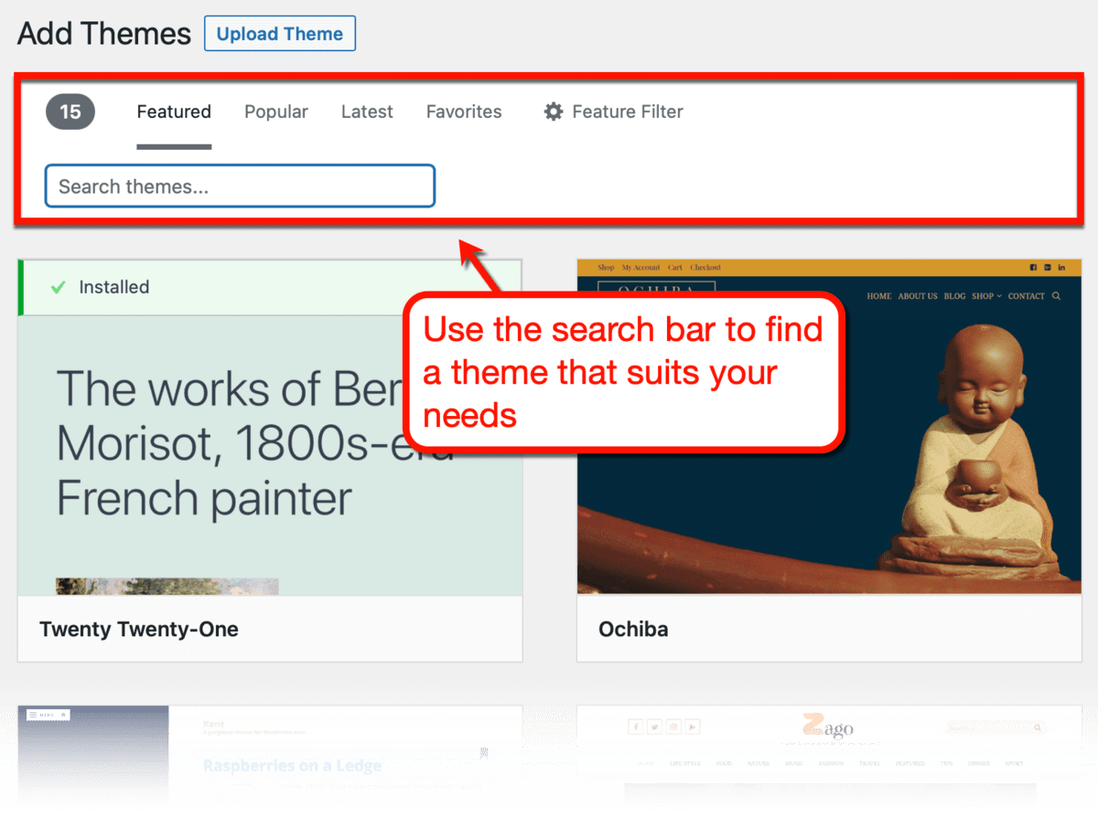Click the Facebook icon in Zago's header
Viewport: 1098px width, 818px height.
[x=635, y=728]
